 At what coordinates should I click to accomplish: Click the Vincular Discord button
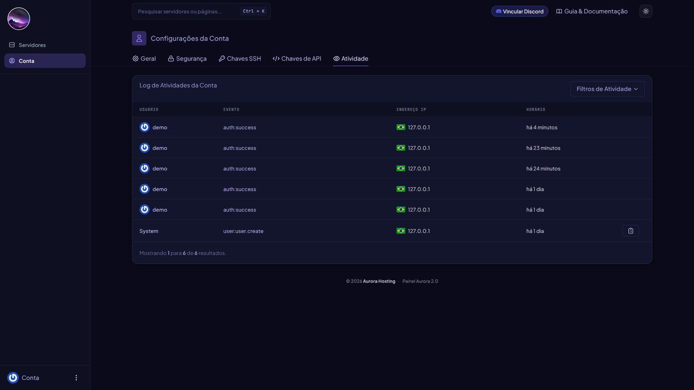(520, 11)
